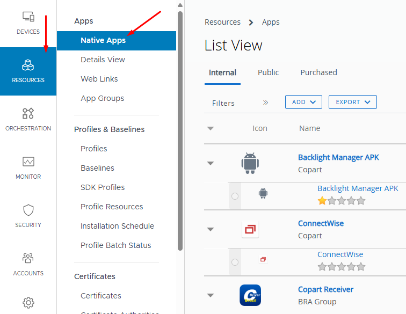Open the Orchestration section icon
This screenshot has width=406, height=314.
pyautogui.click(x=28, y=113)
